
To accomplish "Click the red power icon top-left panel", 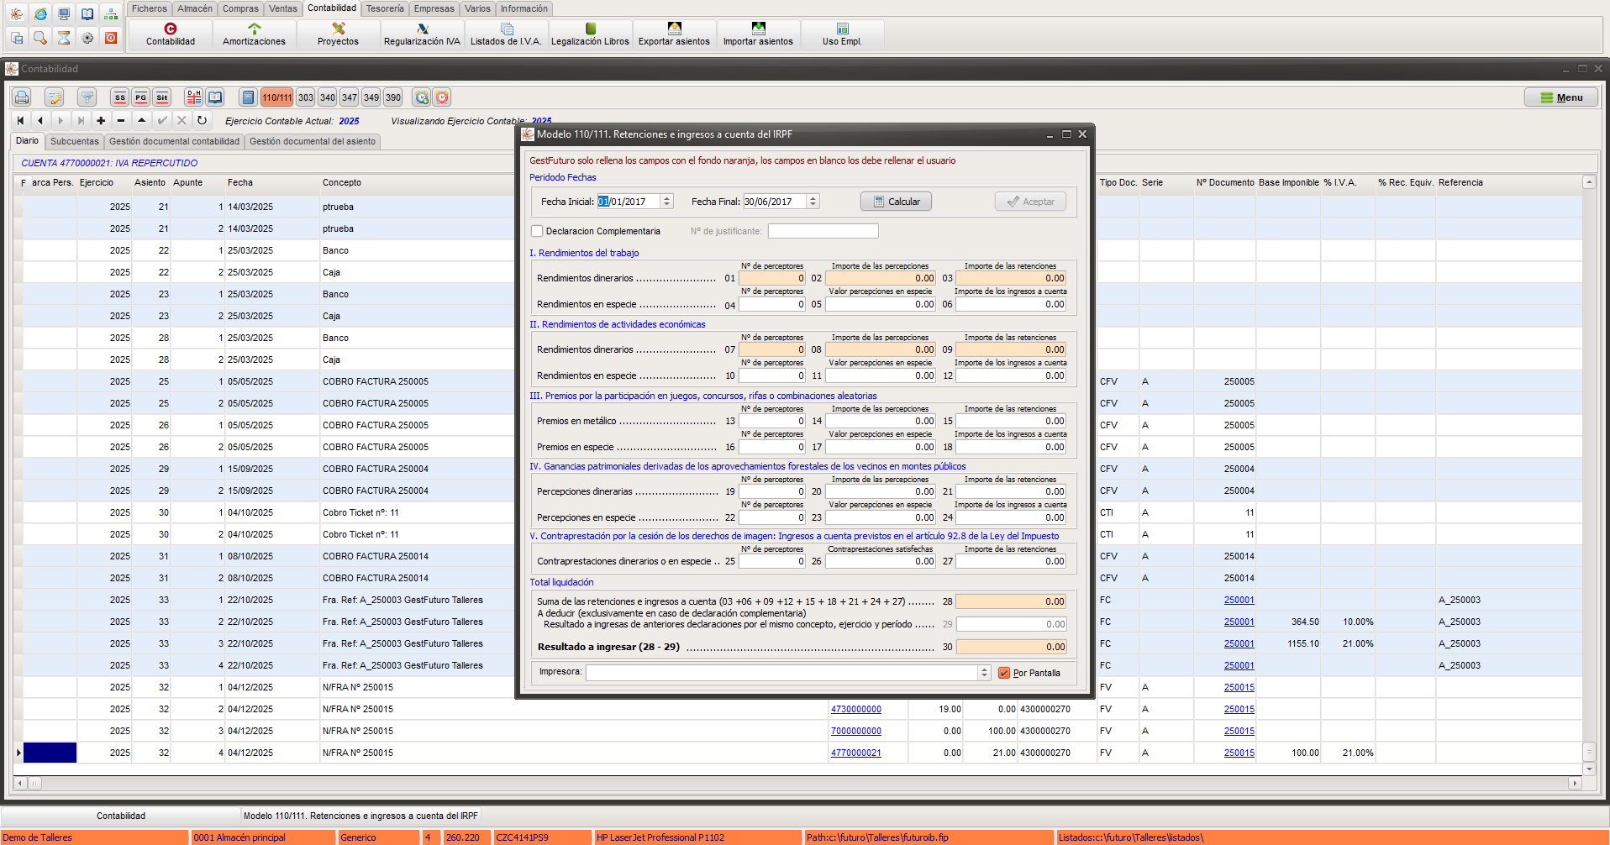I will coord(111,38).
